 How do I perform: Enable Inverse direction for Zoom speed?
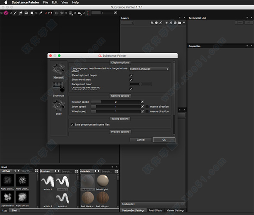point(147,107)
